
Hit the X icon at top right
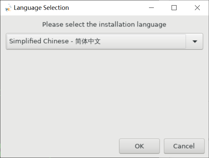(197, 8)
